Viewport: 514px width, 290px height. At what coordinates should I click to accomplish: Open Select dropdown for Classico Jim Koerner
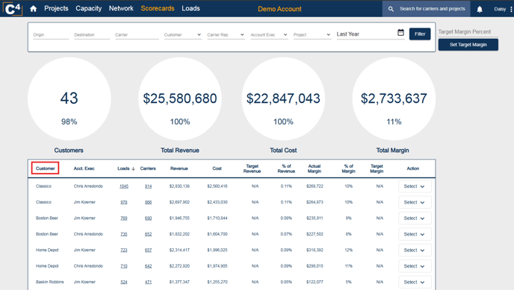415,202
